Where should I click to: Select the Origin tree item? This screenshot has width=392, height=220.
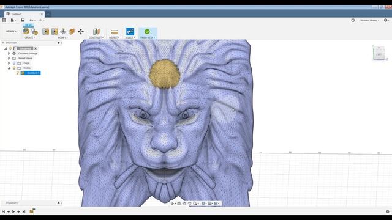[26, 63]
